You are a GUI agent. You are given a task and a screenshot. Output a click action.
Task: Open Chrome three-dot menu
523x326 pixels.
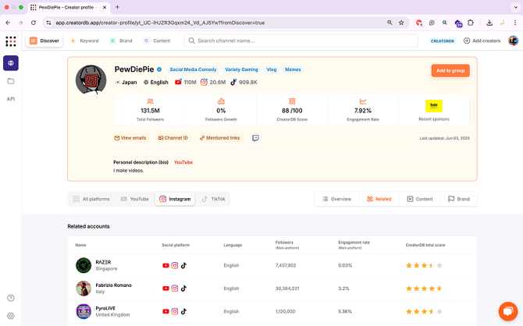pos(515,23)
